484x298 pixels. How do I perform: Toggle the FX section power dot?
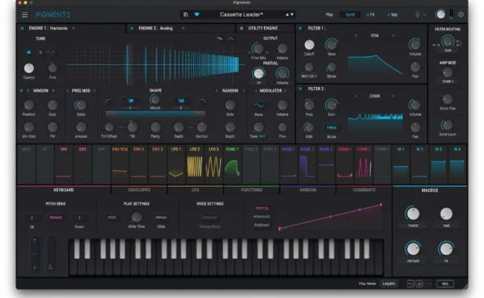tap(368, 15)
